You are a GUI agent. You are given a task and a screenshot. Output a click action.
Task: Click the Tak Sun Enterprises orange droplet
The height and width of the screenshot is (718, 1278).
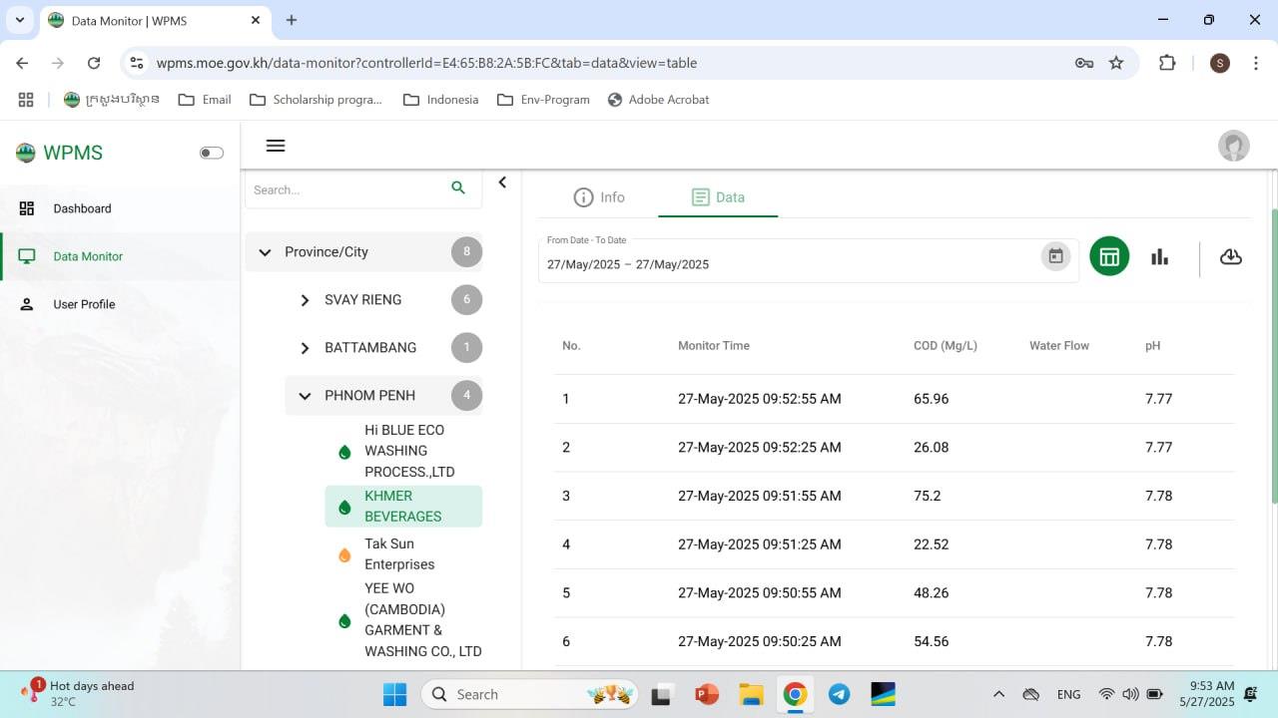(x=344, y=554)
